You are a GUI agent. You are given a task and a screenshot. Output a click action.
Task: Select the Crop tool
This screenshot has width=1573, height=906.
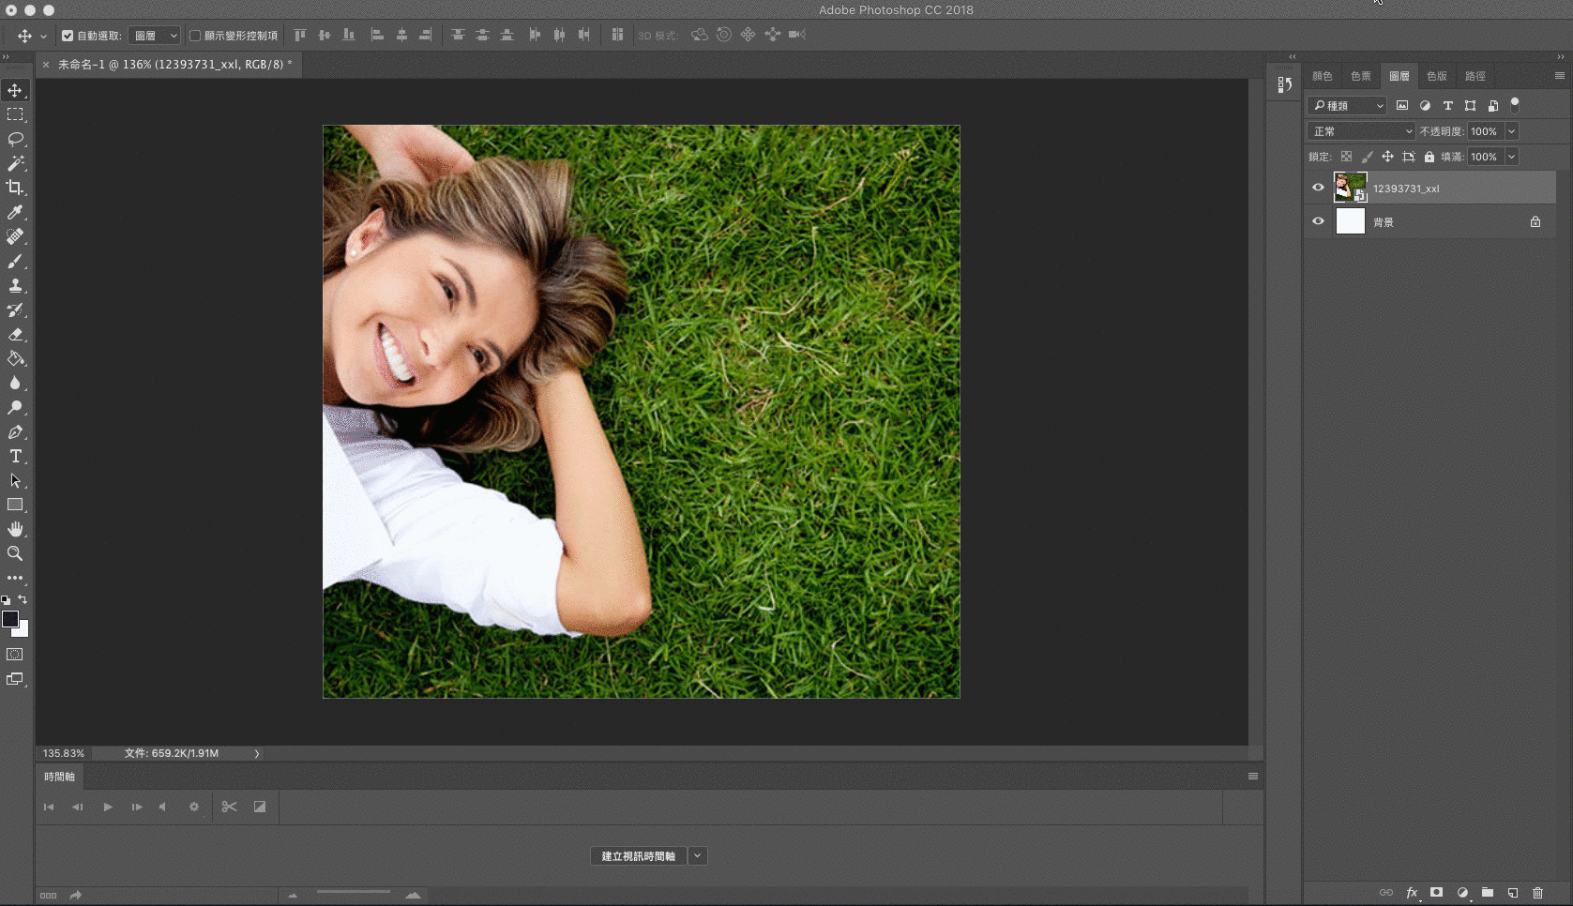15,188
